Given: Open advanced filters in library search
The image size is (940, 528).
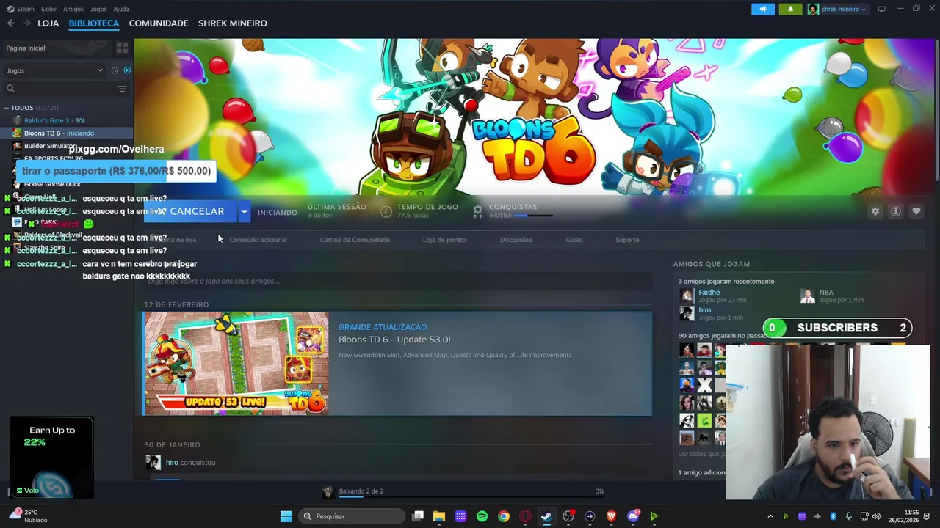Looking at the screenshot, I should (122, 89).
